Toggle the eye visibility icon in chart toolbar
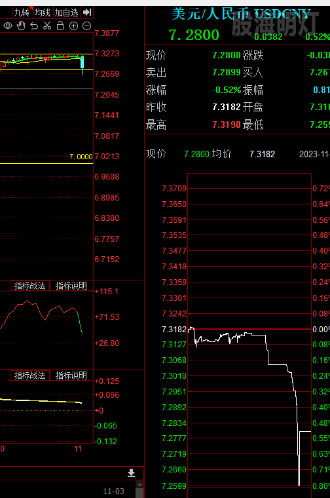The height and width of the screenshot is (498, 330). tap(8, 26)
